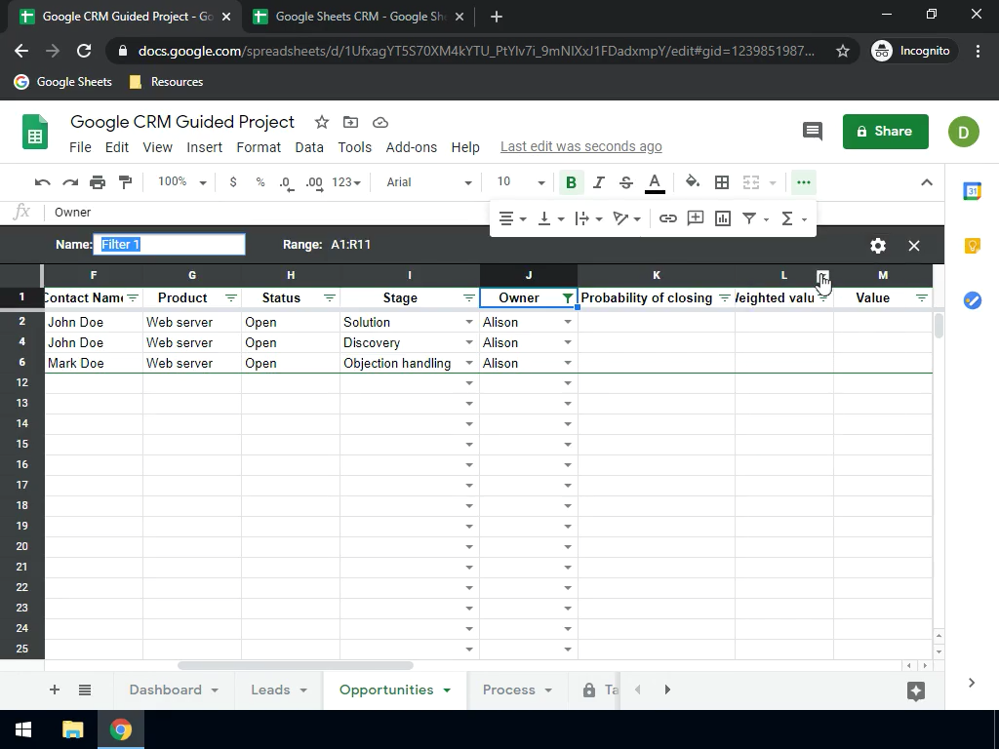Image resolution: width=999 pixels, height=749 pixels.
Task: Open Horizontal align dropdown
Action: pos(512,219)
